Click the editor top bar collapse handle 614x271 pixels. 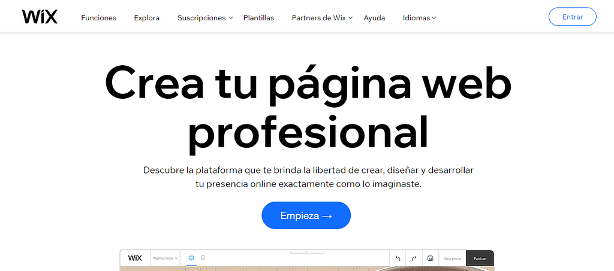pos(307,251)
